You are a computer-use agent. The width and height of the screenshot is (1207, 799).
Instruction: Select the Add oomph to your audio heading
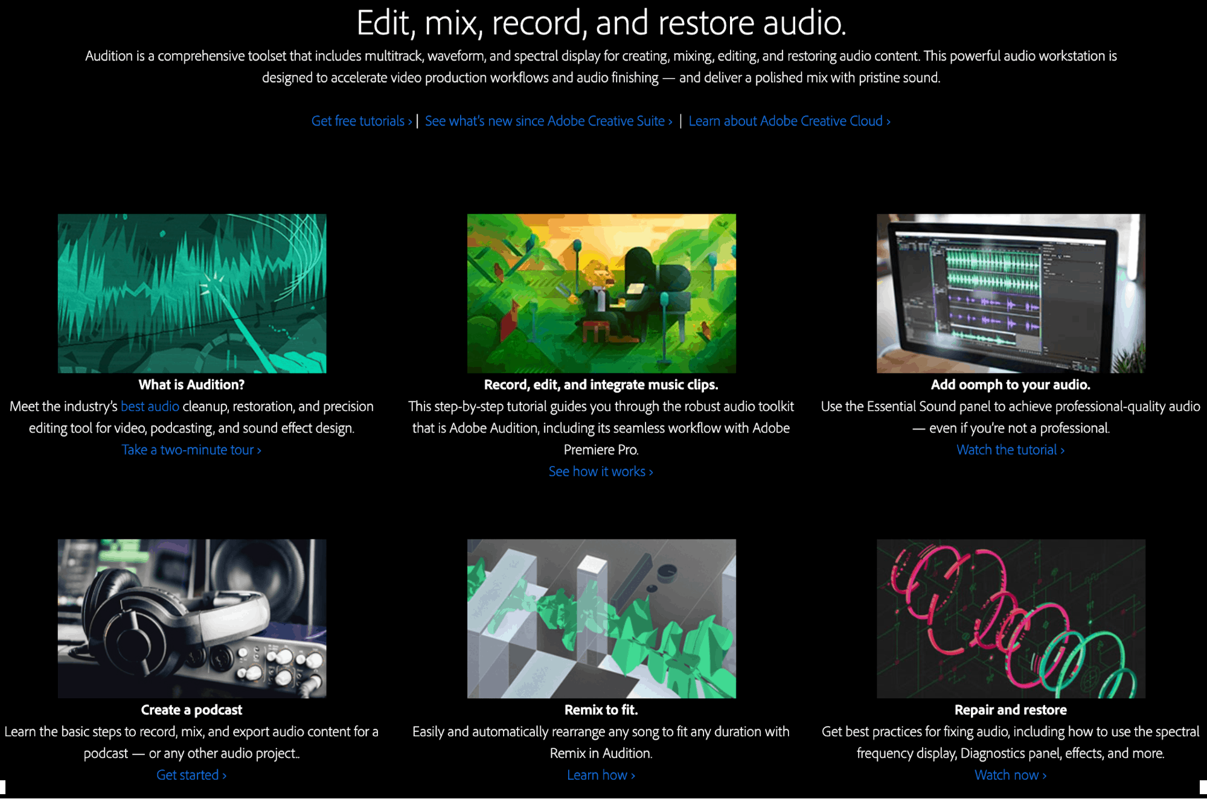coord(1010,385)
